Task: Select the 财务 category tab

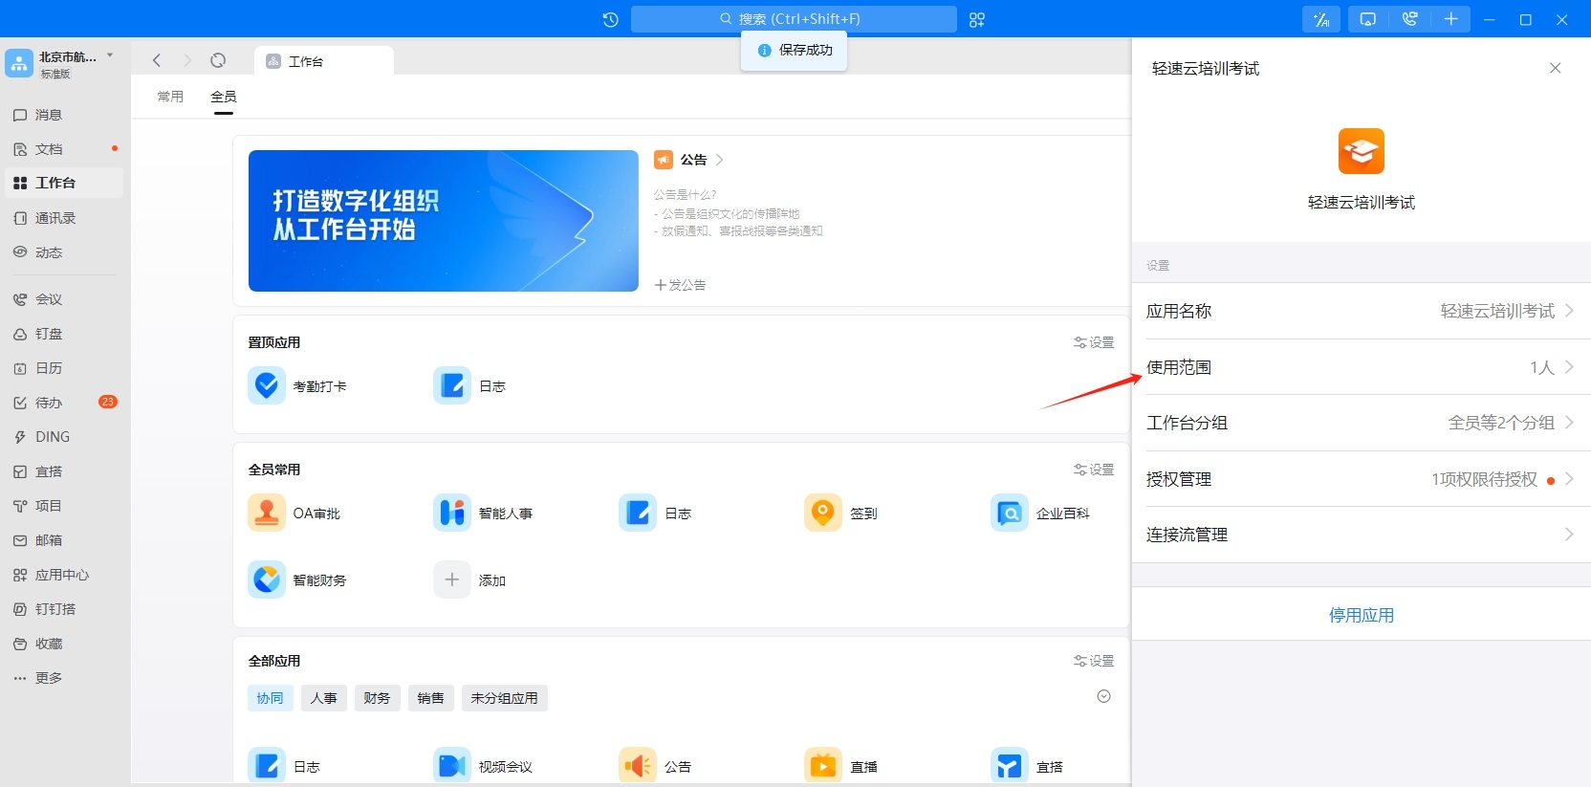Action: (x=377, y=698)
